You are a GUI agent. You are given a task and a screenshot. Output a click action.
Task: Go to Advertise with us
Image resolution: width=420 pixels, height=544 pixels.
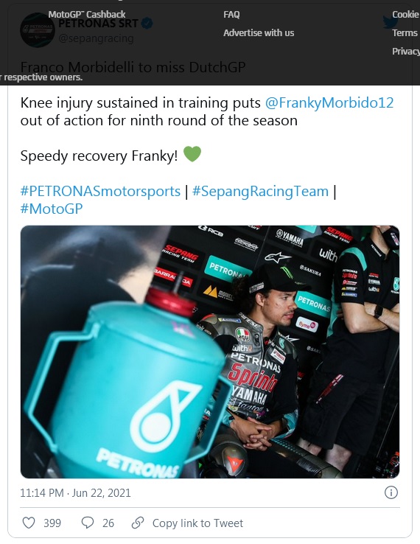pos(259,32)
